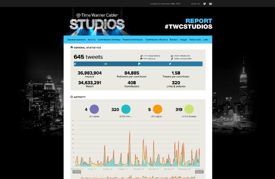
Task: Go to the Activity tab
Action: pos(91,40)
